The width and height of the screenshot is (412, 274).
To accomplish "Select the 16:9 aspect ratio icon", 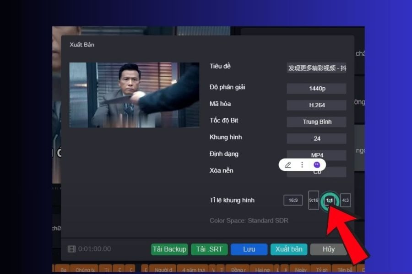I will [293, 200].
